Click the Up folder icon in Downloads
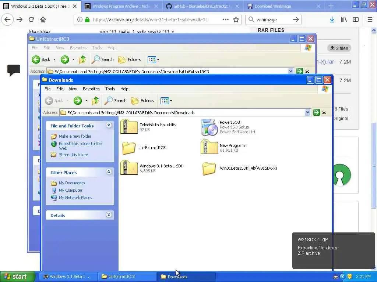377x282 pixels. click(x=95, y=101)
